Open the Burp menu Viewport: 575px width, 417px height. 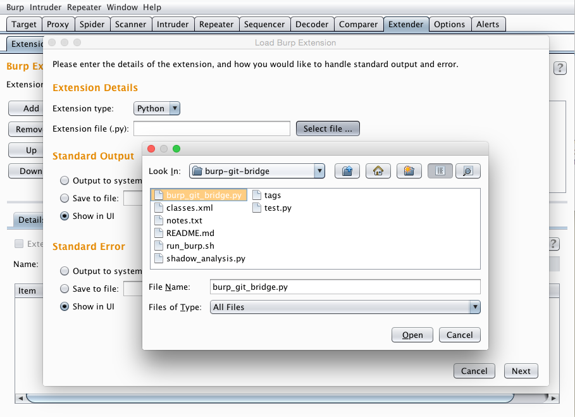click(x=15, y=7)
